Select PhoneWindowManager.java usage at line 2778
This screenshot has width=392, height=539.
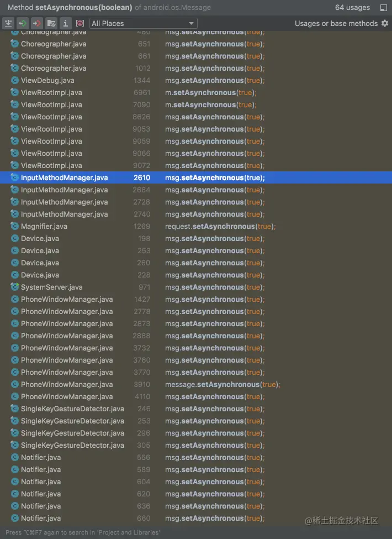[196, 312]
